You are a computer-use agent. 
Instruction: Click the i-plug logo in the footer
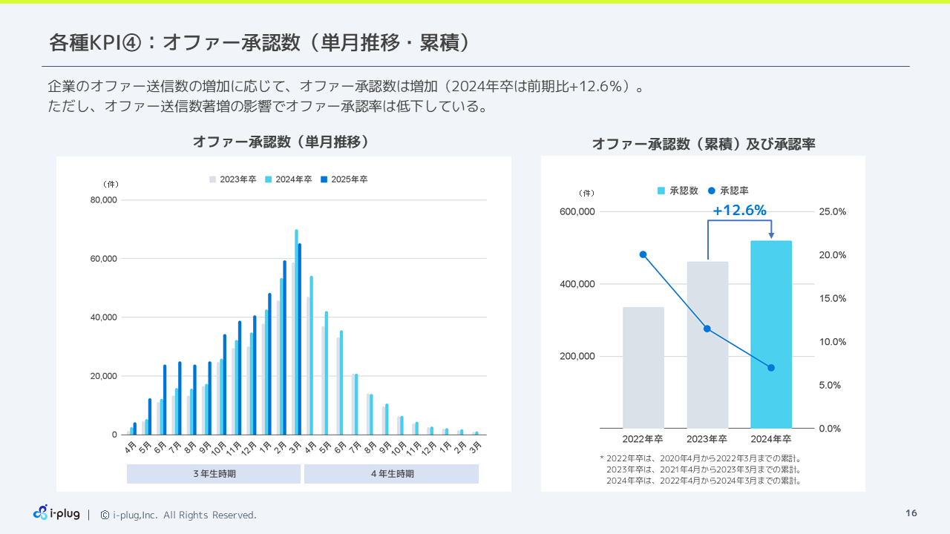(56, 513)
